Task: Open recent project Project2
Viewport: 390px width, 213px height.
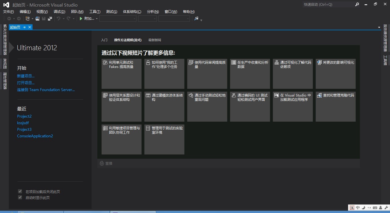Action: click(24, 116)
